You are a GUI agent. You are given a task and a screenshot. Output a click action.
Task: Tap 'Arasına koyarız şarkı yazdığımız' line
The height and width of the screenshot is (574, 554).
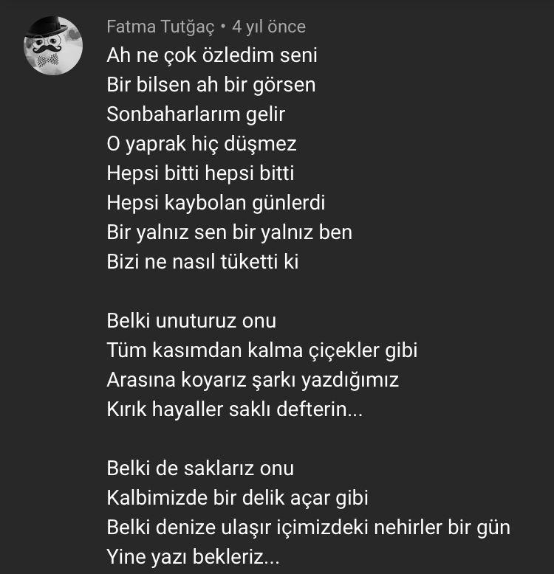point(253,380)
